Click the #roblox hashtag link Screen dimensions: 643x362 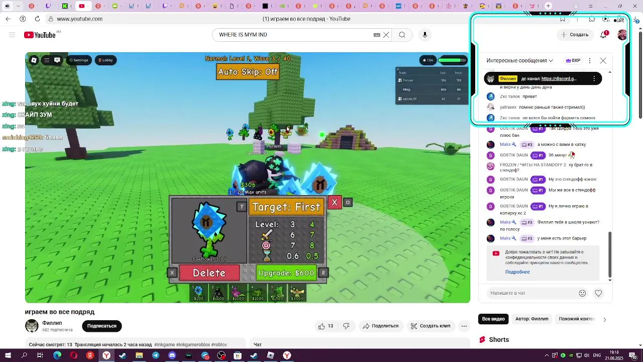pyautogui.click(x=220, y=345)
